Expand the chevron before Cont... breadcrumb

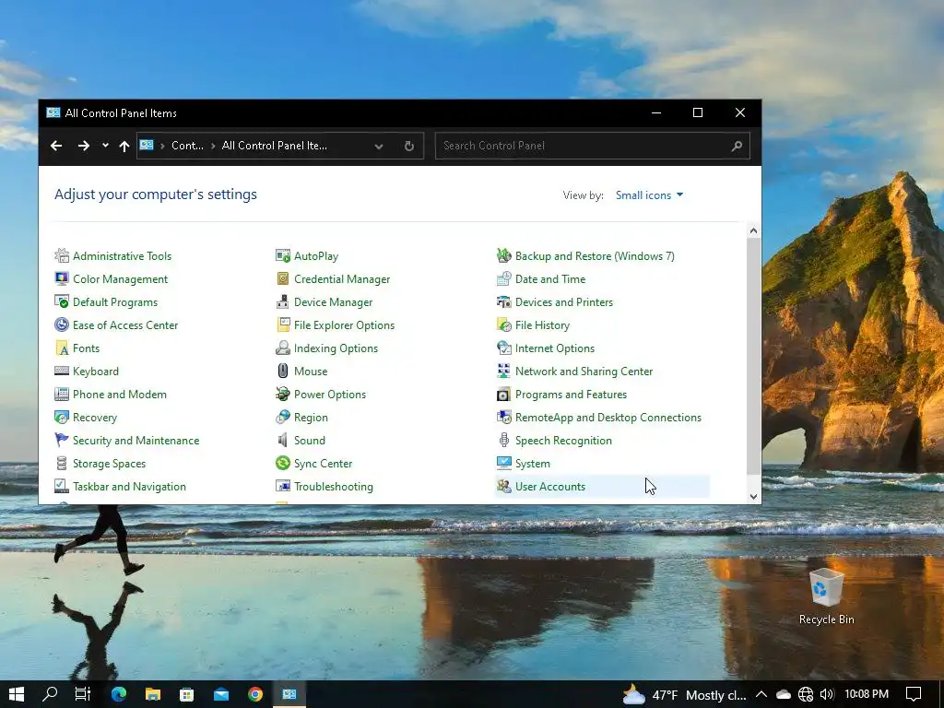tap(162, 146)
